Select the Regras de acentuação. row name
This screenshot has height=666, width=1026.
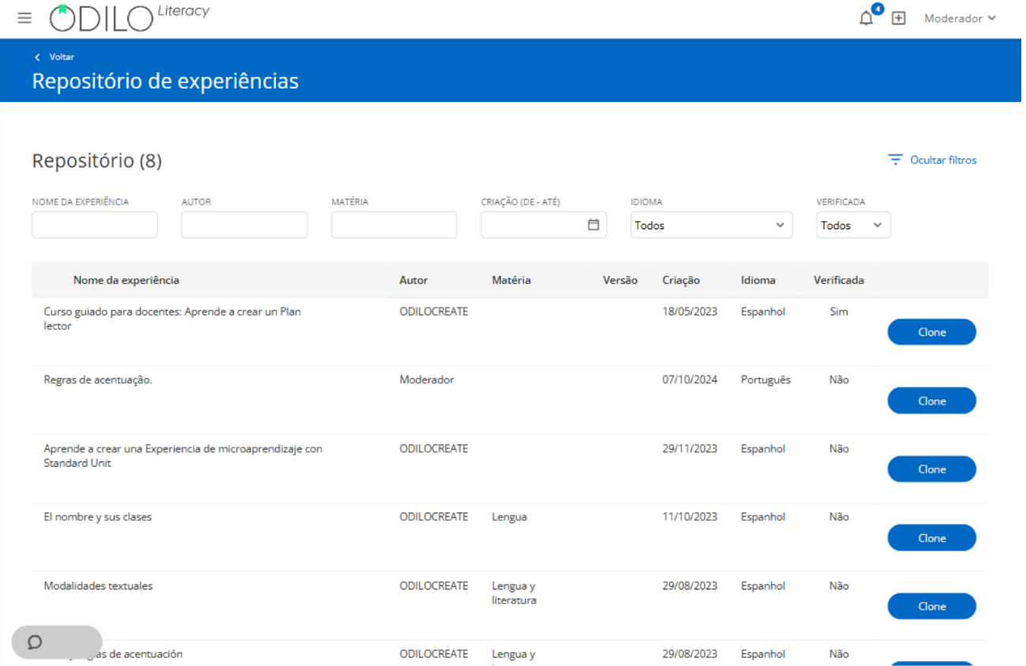pos(98,380)
